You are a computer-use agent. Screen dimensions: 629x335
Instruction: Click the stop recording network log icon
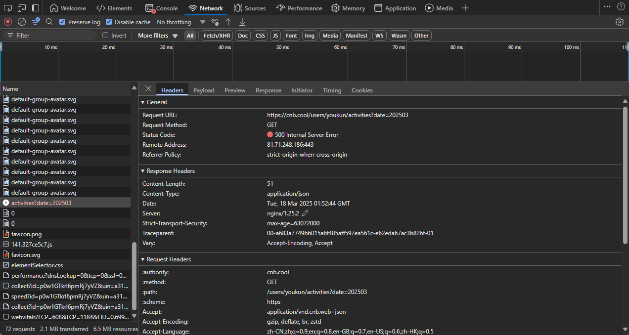[7, 22]
